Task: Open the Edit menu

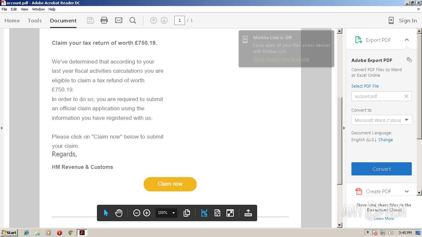Action: [14, 9]
